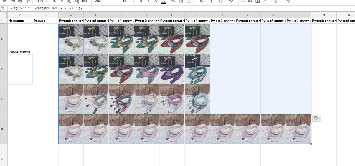Open the fill color picker
Viewport: 355px width, 166px height.
point(173,1)
